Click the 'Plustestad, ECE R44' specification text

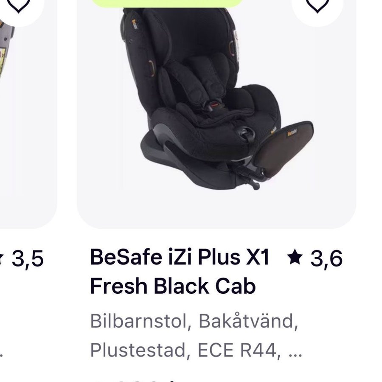(183, 350)
